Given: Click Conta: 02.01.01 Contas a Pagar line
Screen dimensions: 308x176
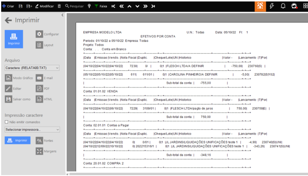Looking at the screenshot, I should [106, 125].
